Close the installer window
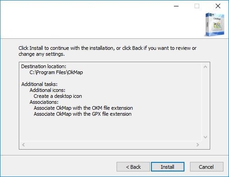 [x=218, y=6]
